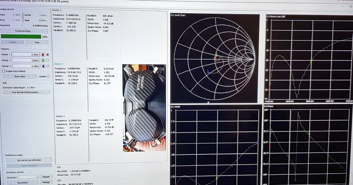Image resolution: width=353 pixels, height=185 pixels.
Task: Click the Marker 2 section heading
Action: [59, 64]
